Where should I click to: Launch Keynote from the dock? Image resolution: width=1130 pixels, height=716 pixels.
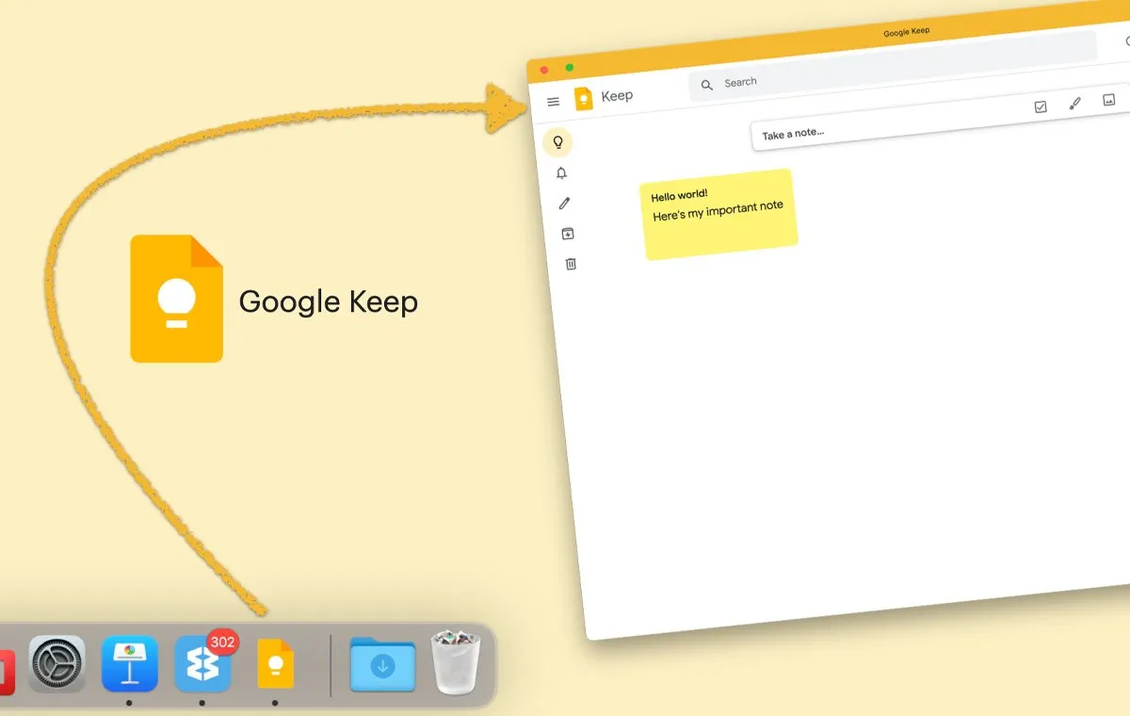[x=129, y=664]
